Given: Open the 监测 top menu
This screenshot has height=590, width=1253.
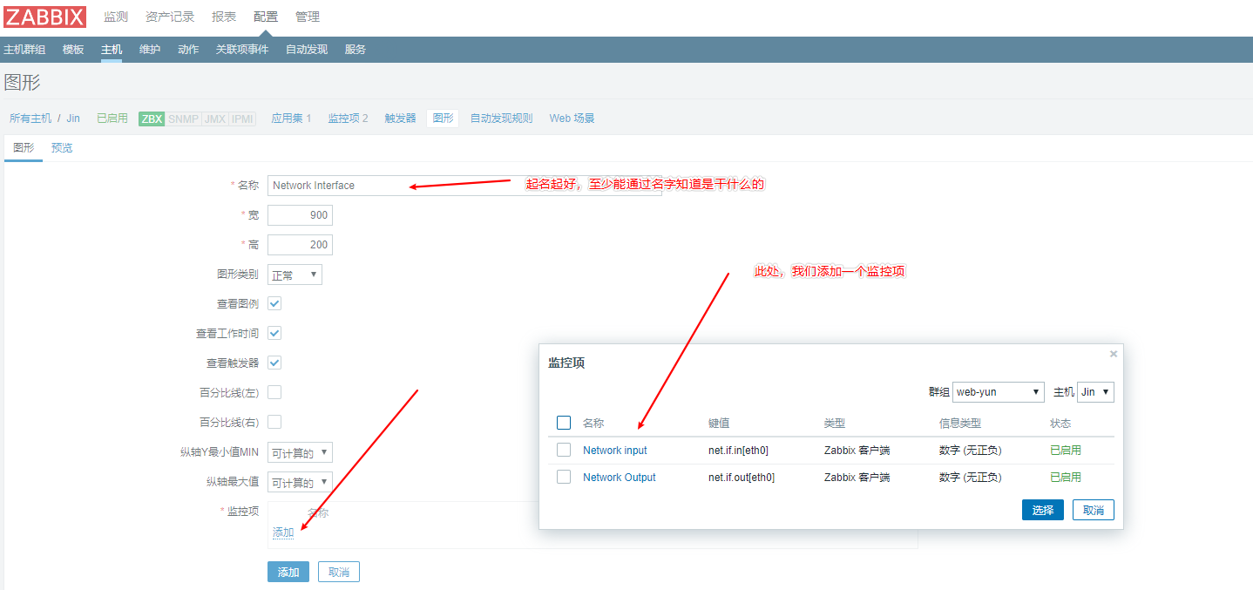Looking at the screenshot, I should [116, 17].
